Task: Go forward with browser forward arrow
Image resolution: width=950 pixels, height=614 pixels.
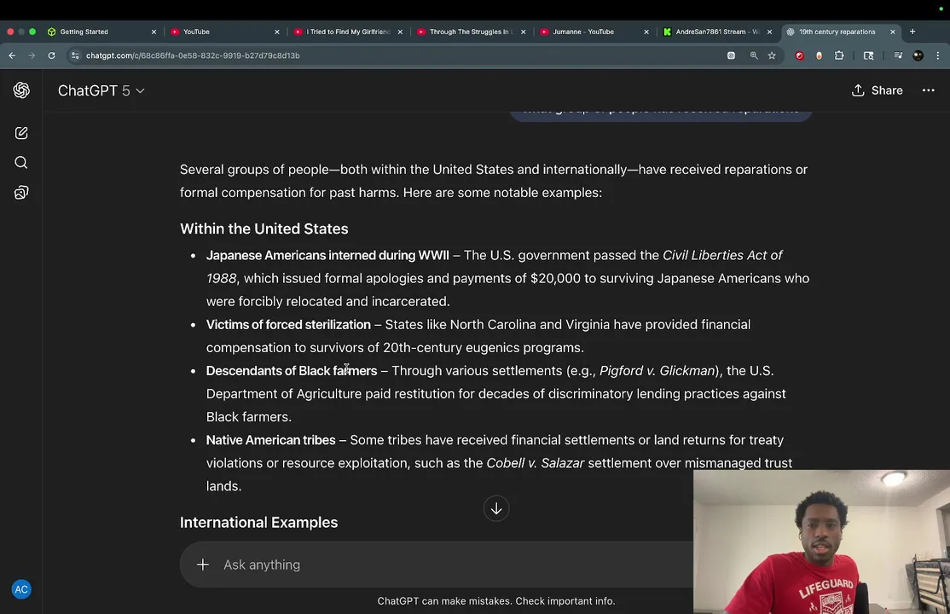Action: tap(32, 55)
